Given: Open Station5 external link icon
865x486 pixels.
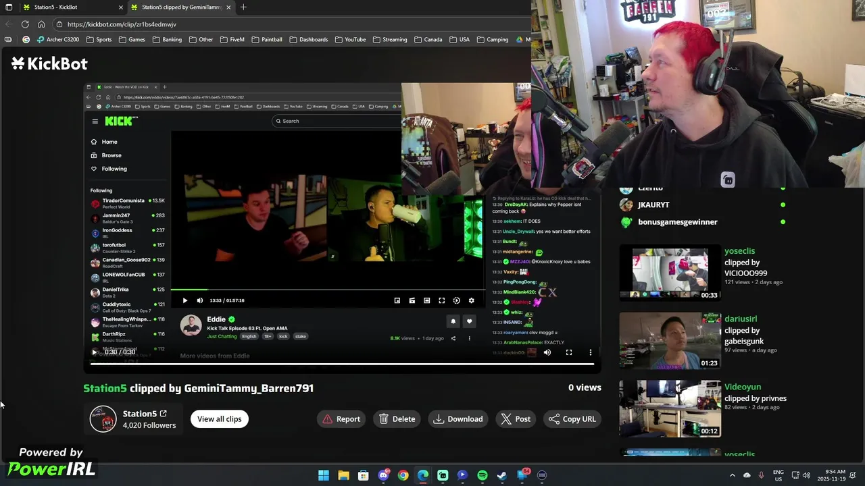Looking at the screenshot, I should (x=163, y=414).
